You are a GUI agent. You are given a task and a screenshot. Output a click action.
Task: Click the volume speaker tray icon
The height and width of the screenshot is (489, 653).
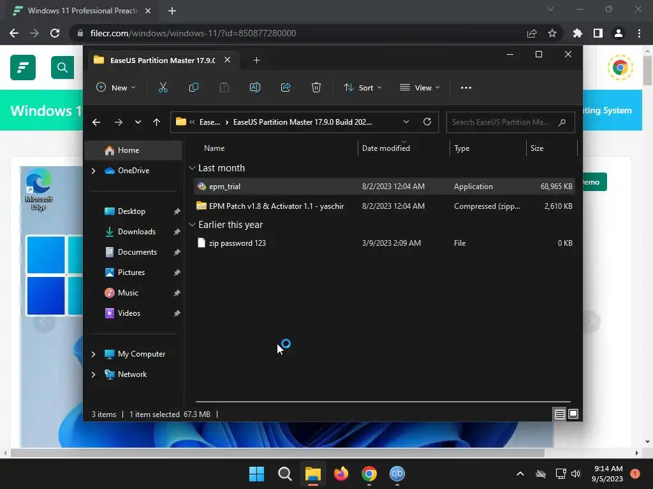tap(576, 474)
